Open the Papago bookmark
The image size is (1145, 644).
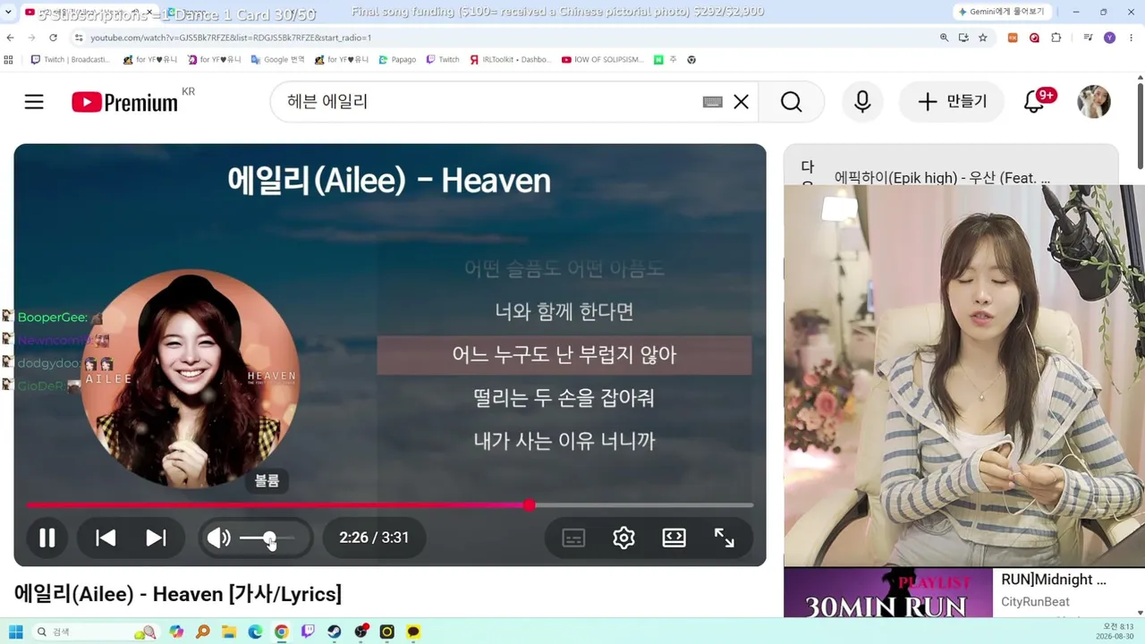tap(397, 60)
